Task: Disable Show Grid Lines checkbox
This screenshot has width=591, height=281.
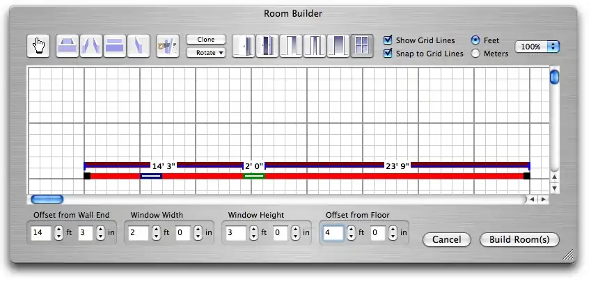Action: pos(388,40)
